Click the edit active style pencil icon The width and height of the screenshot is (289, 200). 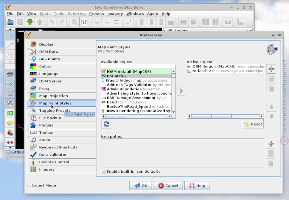point(271,79)
